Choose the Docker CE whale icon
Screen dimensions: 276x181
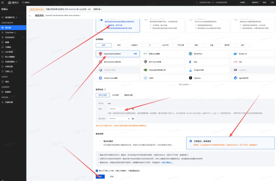[x=235, y=54]
